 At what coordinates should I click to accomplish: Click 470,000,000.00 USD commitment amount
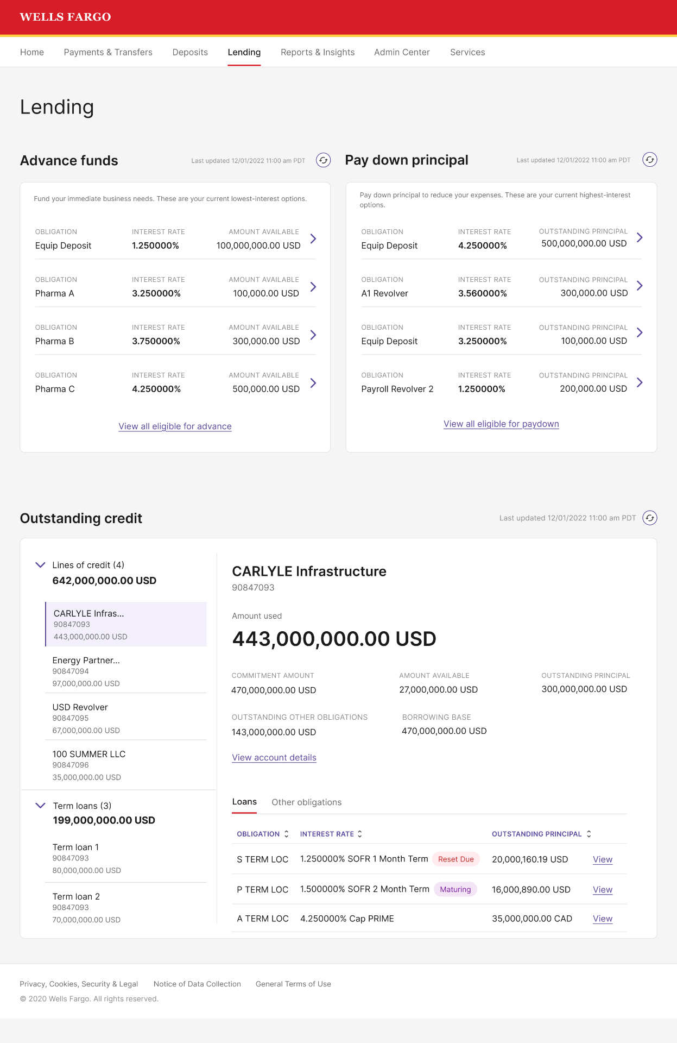tap(274, 690)
